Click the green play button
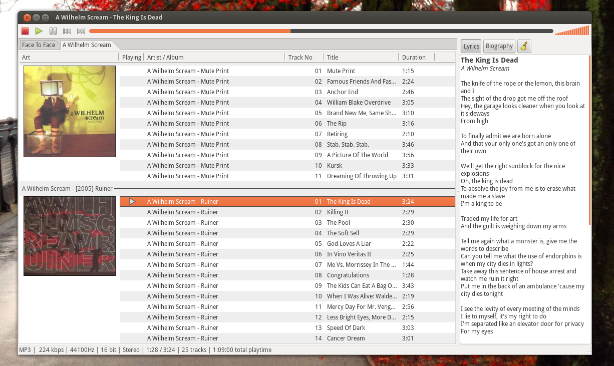Viewport: 614px width, 366px height. pos(39,31)
